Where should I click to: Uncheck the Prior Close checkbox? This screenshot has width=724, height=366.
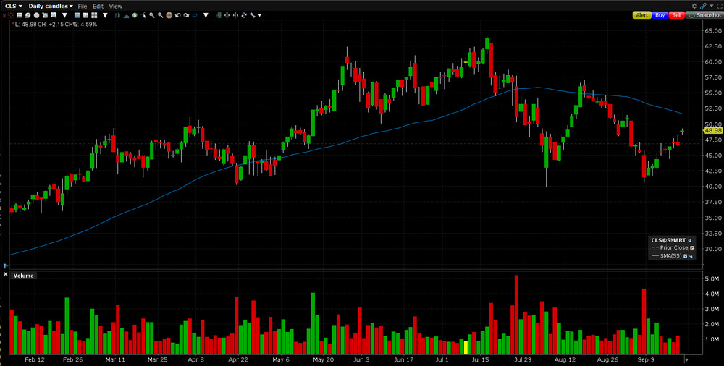click(691, 247)
